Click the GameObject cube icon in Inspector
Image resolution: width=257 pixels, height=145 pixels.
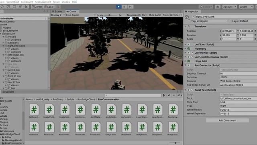click(x=187, y=17)
